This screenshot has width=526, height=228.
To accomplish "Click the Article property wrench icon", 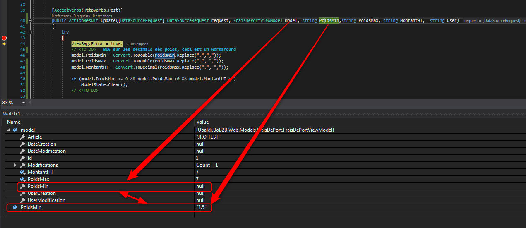I will 23,137.
